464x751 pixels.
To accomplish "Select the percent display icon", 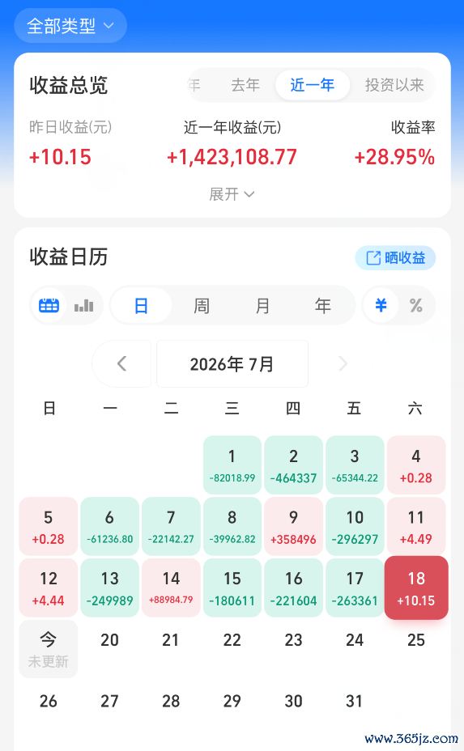I will click(415, 305).
